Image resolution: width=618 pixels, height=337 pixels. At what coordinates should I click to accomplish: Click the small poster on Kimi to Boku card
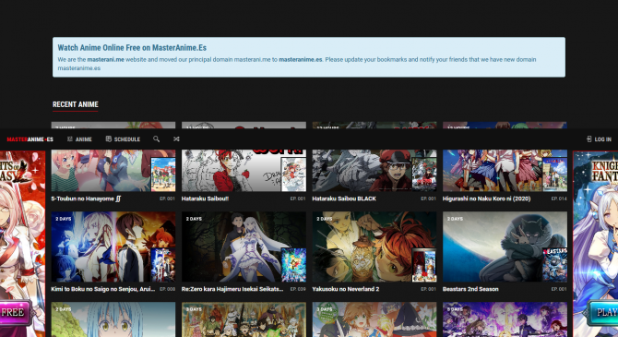click(x=163, y=265)
